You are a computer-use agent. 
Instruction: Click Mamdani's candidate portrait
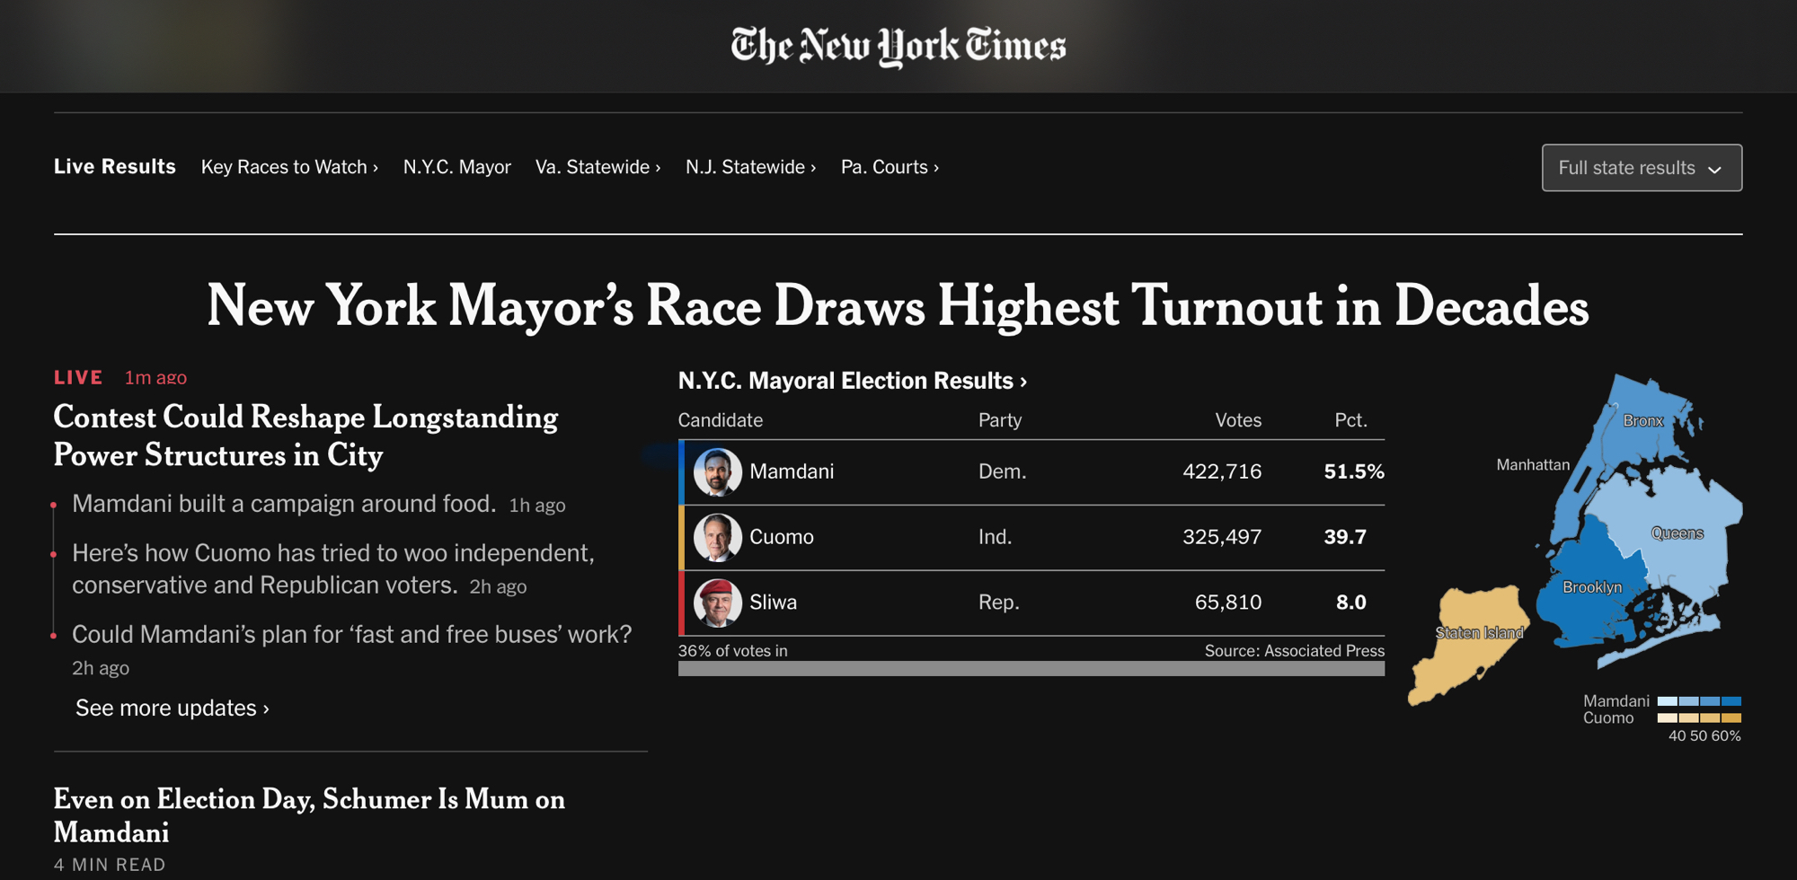pos(717,472)
